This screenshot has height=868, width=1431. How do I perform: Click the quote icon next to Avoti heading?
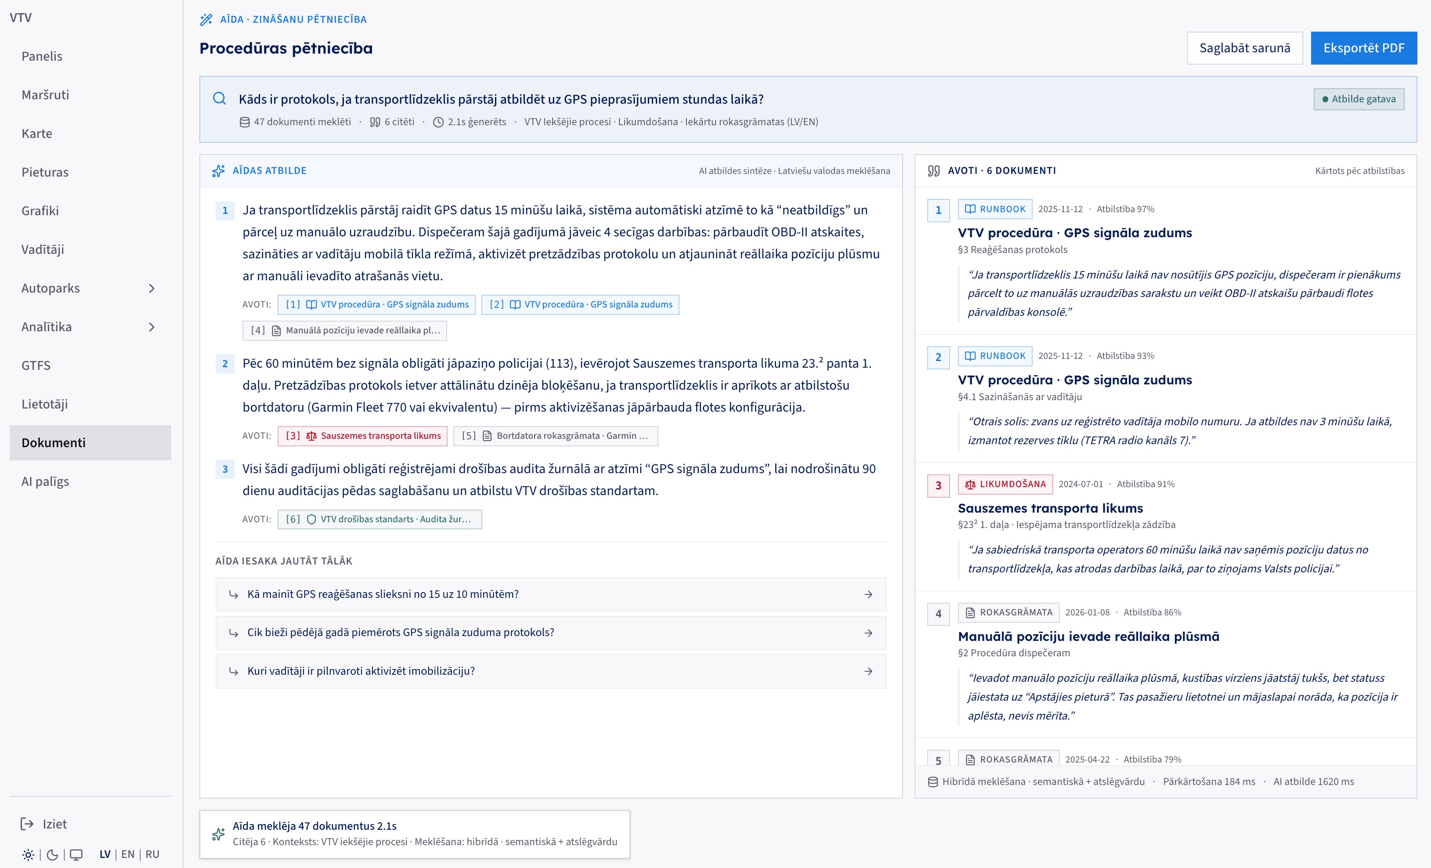(934, 171)
